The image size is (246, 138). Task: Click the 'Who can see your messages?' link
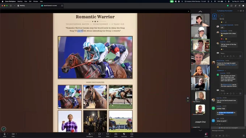click(x=228, y=128)
